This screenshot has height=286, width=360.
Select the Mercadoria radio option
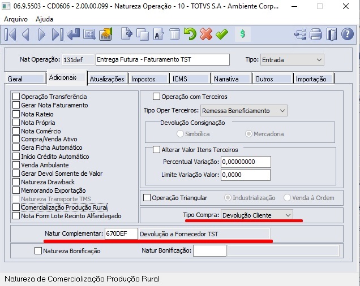point(248,134)
